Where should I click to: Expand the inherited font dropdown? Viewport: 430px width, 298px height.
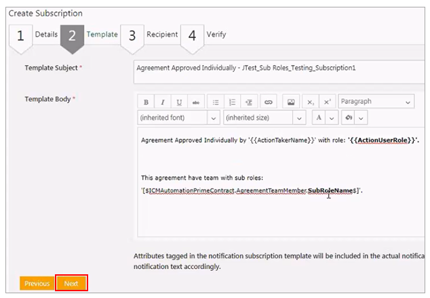point(178,118)
